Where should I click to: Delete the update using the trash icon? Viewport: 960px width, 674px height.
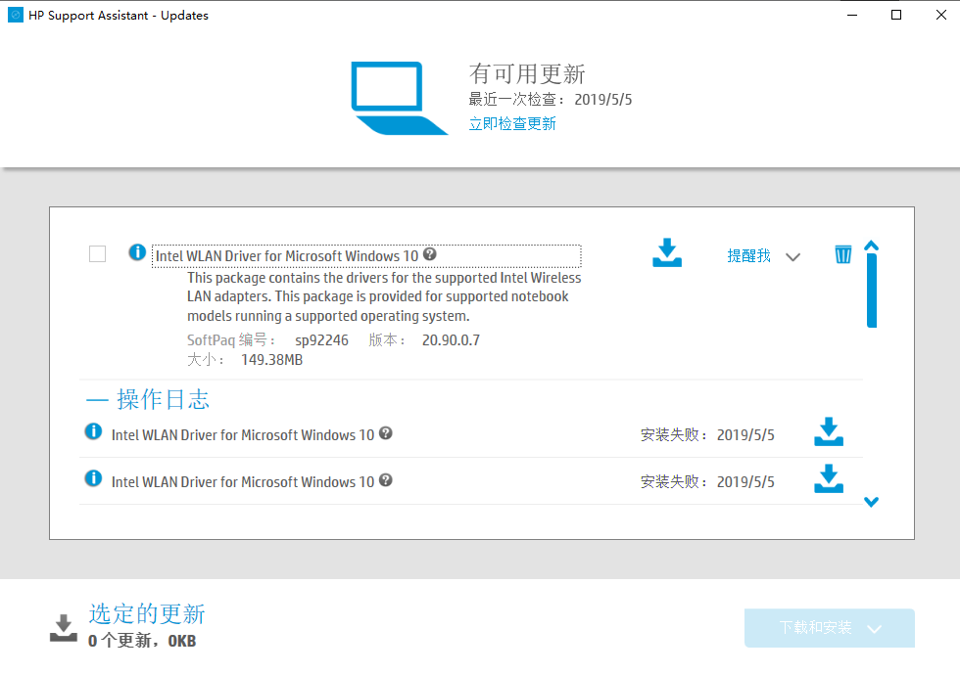[x=842, y=255]
